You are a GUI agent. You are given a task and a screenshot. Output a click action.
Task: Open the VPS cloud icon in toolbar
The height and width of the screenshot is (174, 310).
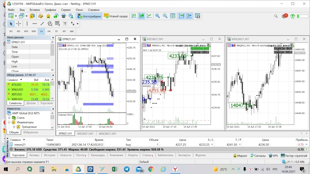(x=64, y=16)
